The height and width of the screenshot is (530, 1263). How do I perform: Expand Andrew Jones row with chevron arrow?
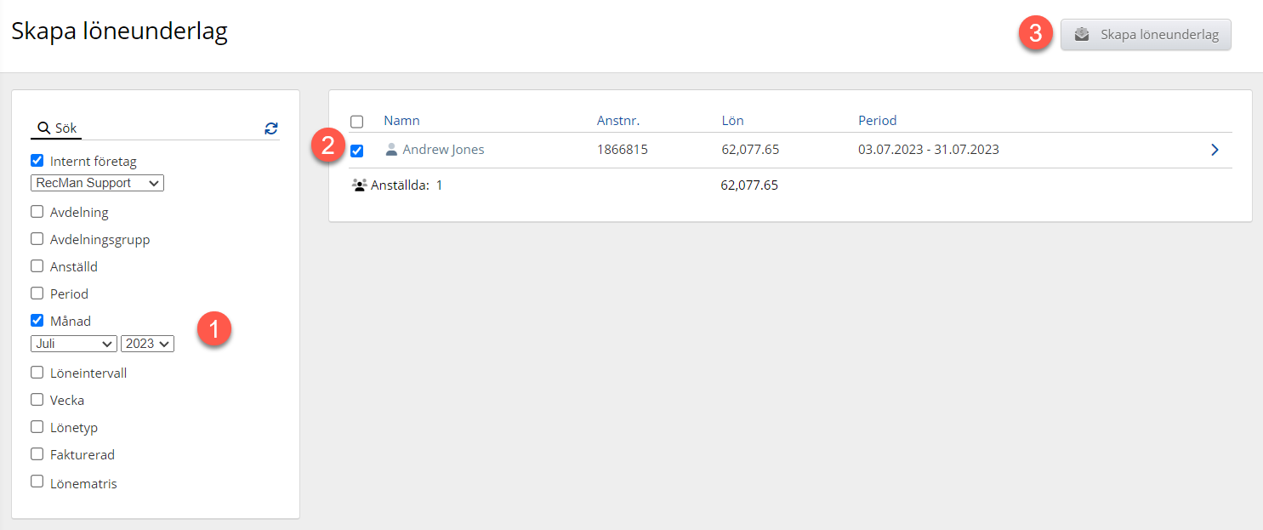coord(1215,150)
